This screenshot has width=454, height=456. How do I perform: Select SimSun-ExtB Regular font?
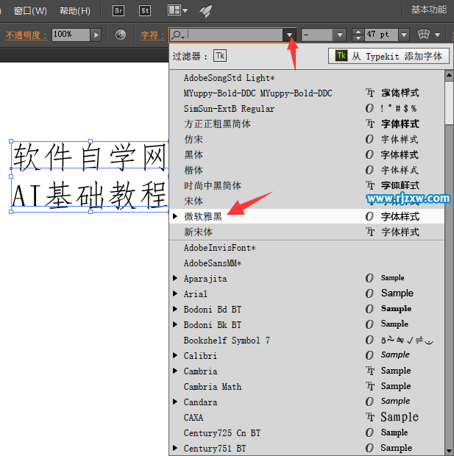pyautogui.click(x=307, y=108)
